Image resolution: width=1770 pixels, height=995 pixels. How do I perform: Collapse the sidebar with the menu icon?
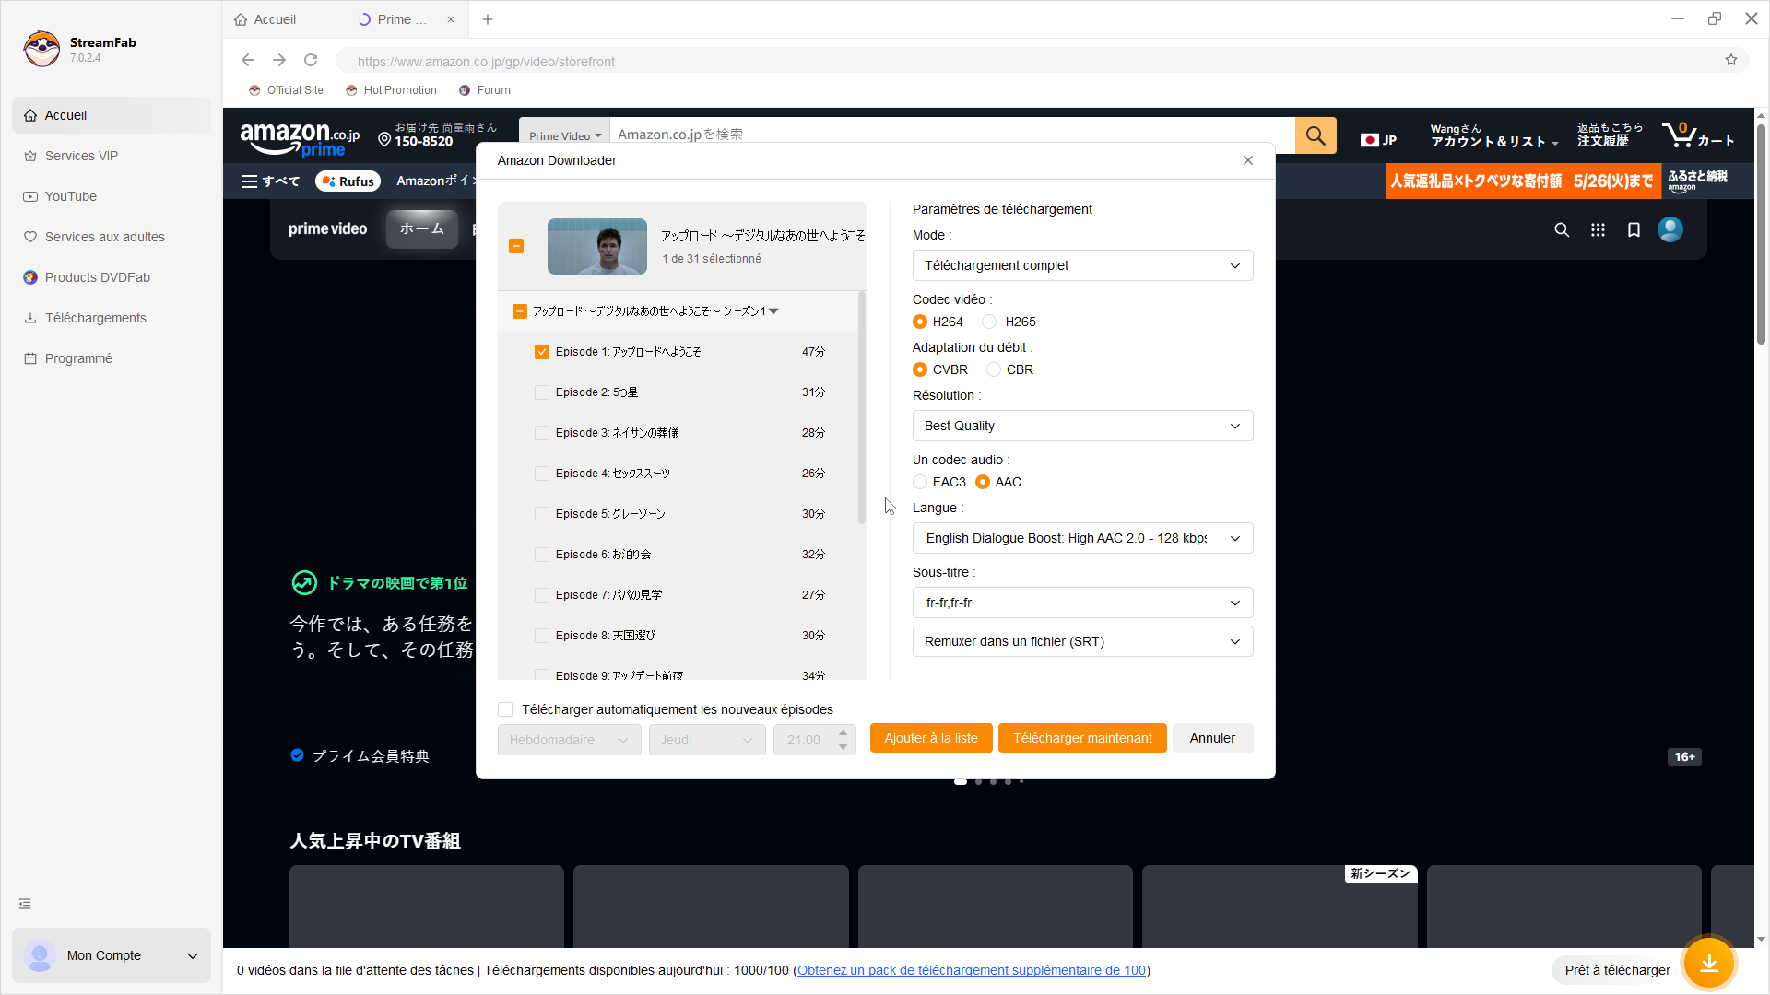point(25,904)
